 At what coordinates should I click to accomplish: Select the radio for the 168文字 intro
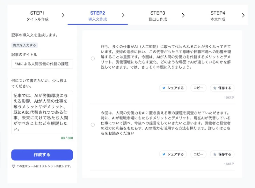point(93,58)
